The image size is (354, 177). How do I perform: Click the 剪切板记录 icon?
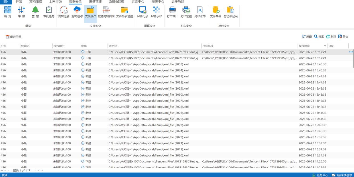point(231,12)
